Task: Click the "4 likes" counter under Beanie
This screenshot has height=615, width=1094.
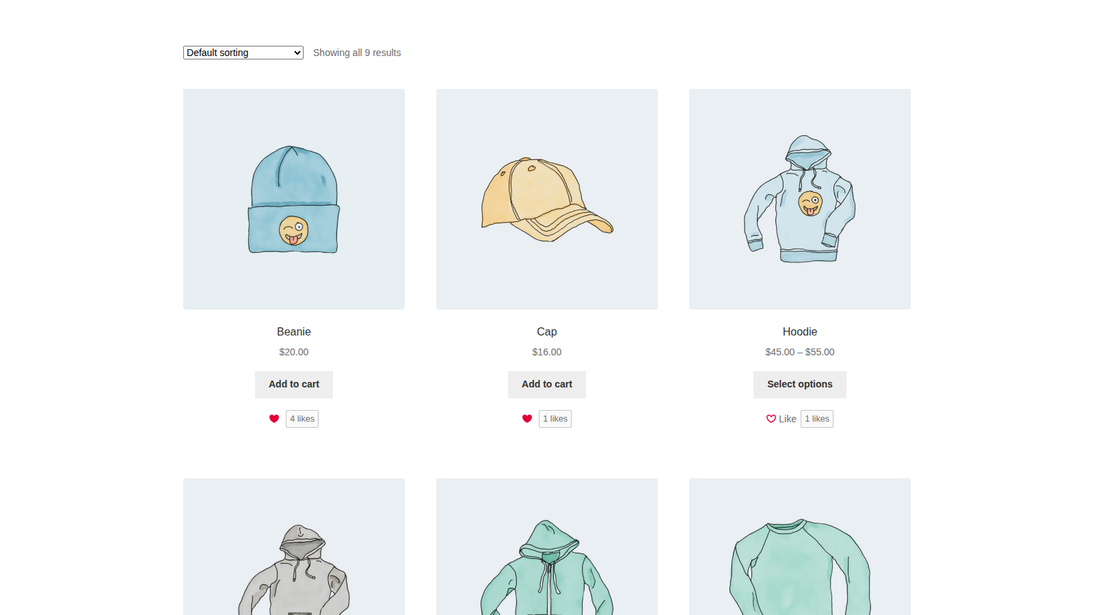Action: (x=302, y=419)
